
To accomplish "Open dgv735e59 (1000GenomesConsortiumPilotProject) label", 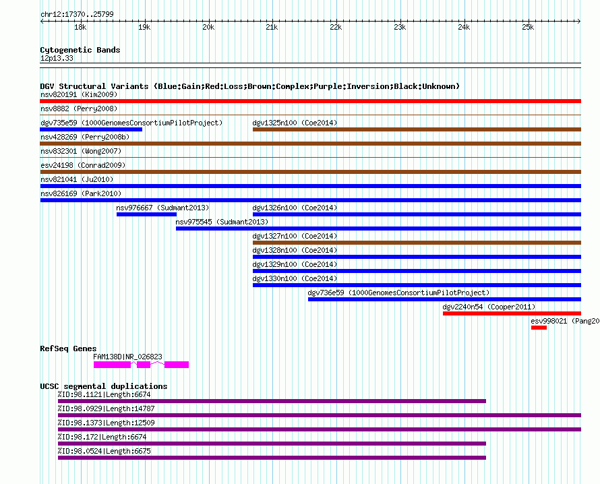I will [131, 123].
